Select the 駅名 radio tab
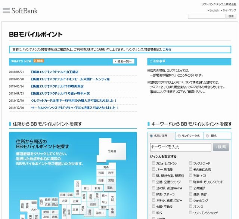 pos(207,136)
